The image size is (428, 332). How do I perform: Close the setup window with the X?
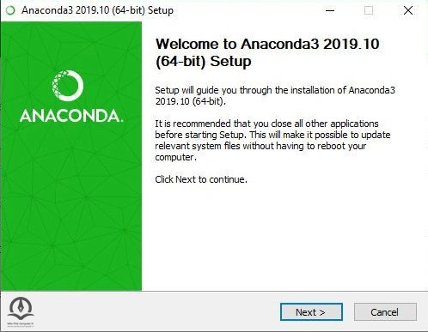click(x=408, y=10)
